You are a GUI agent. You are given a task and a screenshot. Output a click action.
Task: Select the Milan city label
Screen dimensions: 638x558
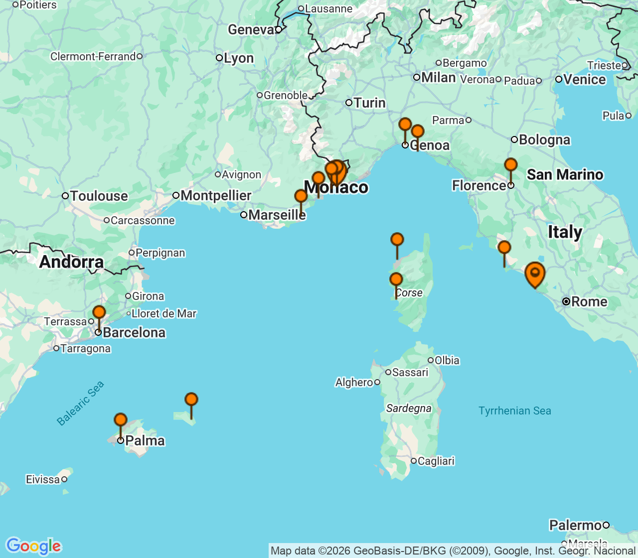tap(439, 77)
